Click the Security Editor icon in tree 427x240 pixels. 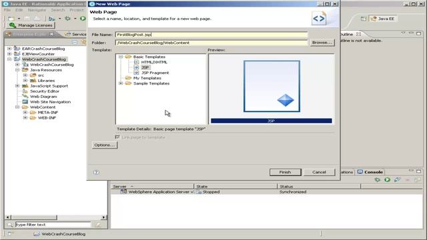[x=25, y=91]
